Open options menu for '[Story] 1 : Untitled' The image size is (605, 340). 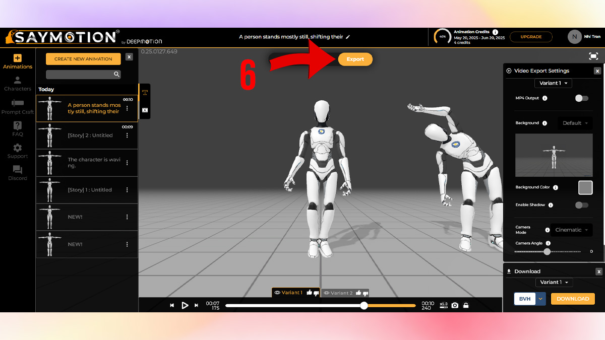pyautogui.click(x=127, y=190)
